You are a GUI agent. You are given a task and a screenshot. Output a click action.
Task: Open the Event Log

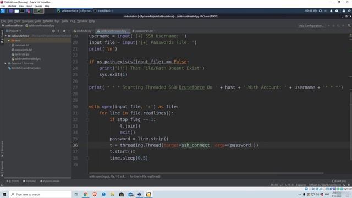(x=339, y=181)
